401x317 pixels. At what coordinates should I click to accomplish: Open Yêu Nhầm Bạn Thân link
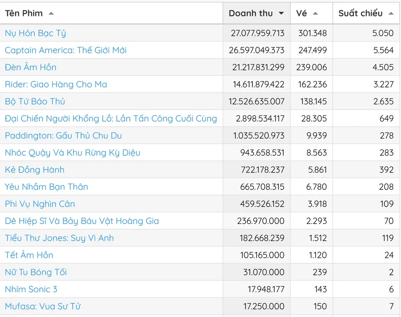coord(47,187)
